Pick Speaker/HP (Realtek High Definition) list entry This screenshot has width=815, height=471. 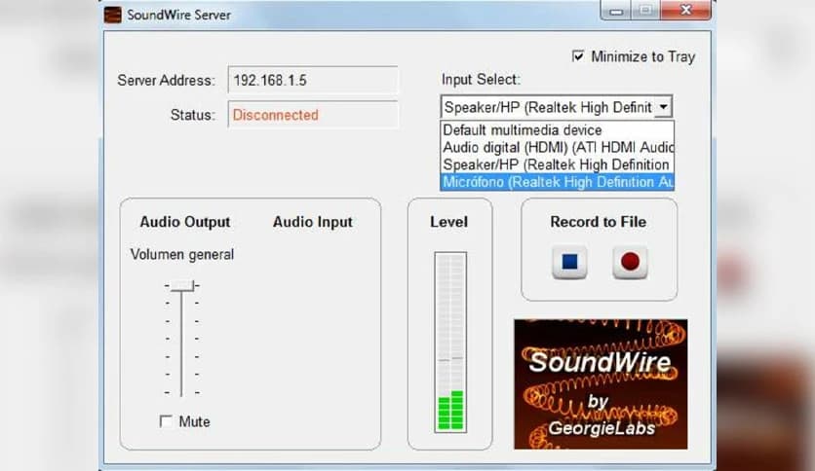pos(558,164)
